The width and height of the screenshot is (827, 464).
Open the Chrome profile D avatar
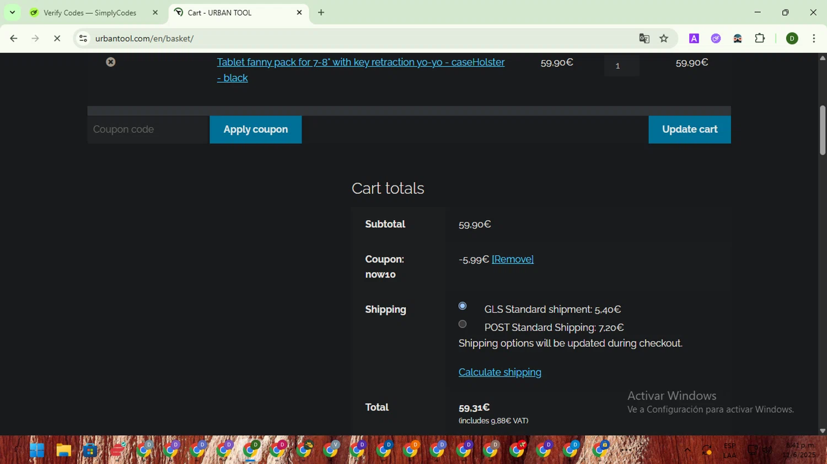792,39
